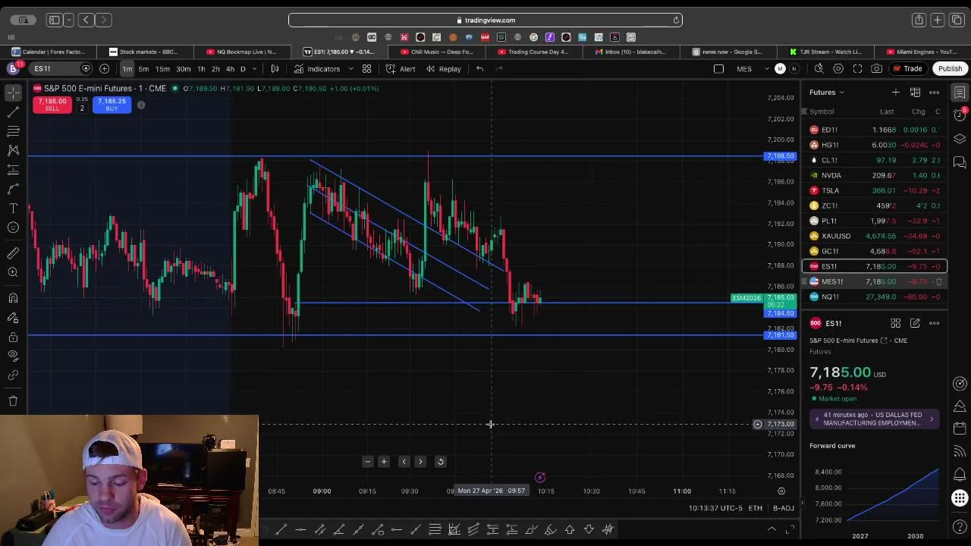Publish the chart idea
This screenshot has height=546, width=971.
(x=950, y=69)
